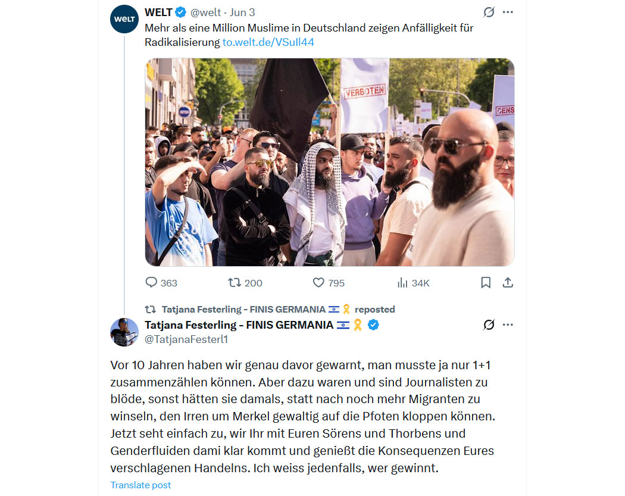
Task: Click the WELT display name
Action: point(158,13)
